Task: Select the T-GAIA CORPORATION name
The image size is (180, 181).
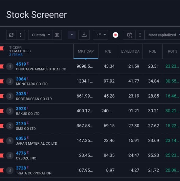Action: click(x=34, y=173)
